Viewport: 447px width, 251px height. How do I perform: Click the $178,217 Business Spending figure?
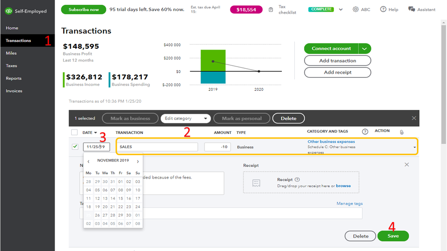pyautogui.click(x=130, y=77)
